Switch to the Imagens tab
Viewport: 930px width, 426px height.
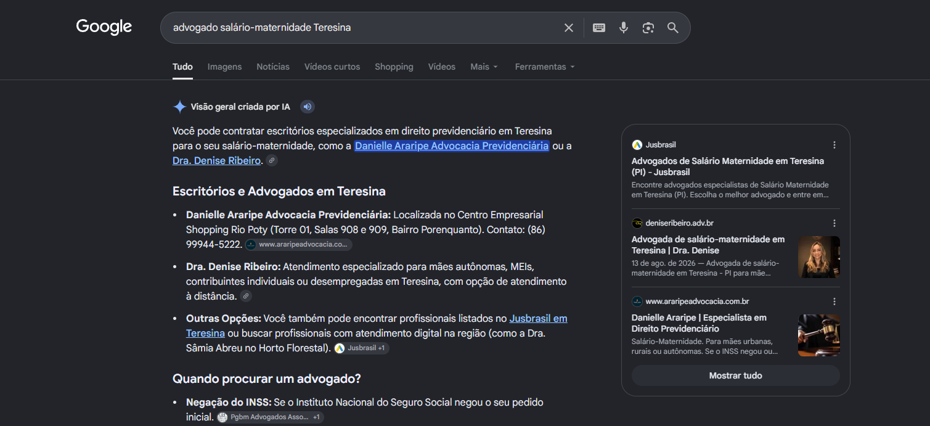[224, 67]
